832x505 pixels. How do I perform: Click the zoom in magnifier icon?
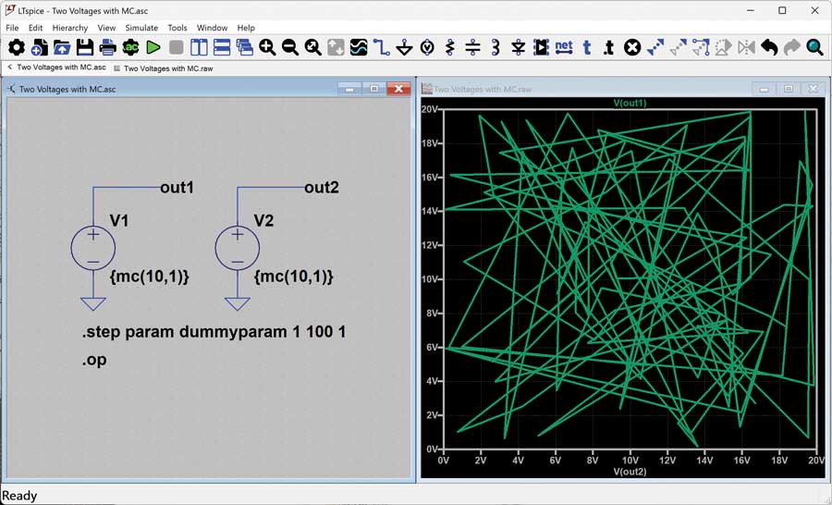pos(267,47)
